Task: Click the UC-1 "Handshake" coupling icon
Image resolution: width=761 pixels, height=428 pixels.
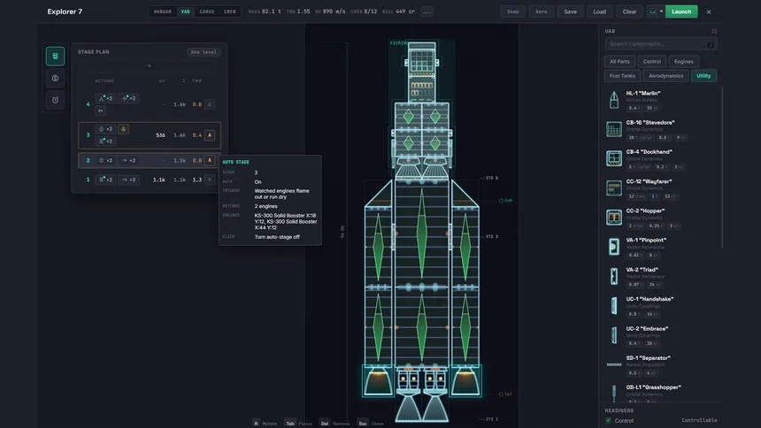Action: point(614,306)
